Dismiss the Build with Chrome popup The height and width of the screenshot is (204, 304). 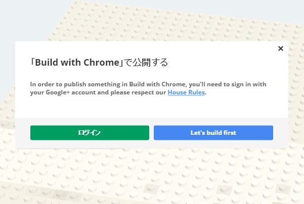(281, 48)
